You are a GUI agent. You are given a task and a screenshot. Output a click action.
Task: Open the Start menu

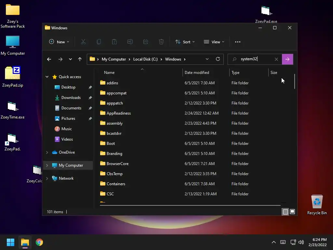[10, 242]
